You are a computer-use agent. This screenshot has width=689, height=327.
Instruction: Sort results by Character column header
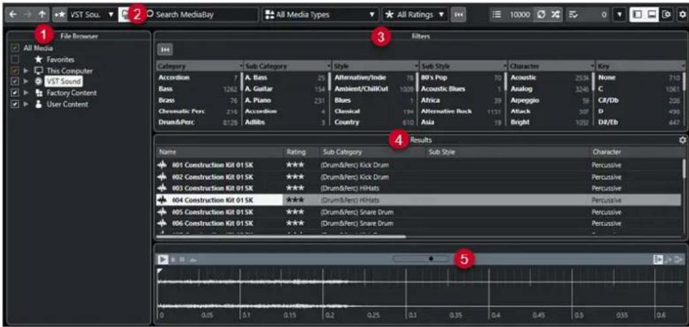pyautogui.click(x=637, y=152)
